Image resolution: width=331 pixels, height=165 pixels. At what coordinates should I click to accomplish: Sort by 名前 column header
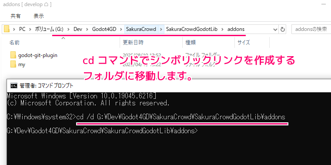[x=14, y=43]
